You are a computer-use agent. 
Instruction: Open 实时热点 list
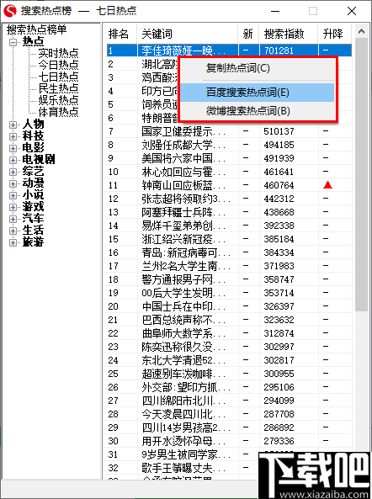pos(58,53)
